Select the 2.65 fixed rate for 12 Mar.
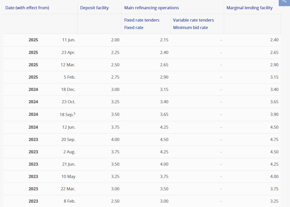Screen dimensions: 290x207 click(164, 65)
